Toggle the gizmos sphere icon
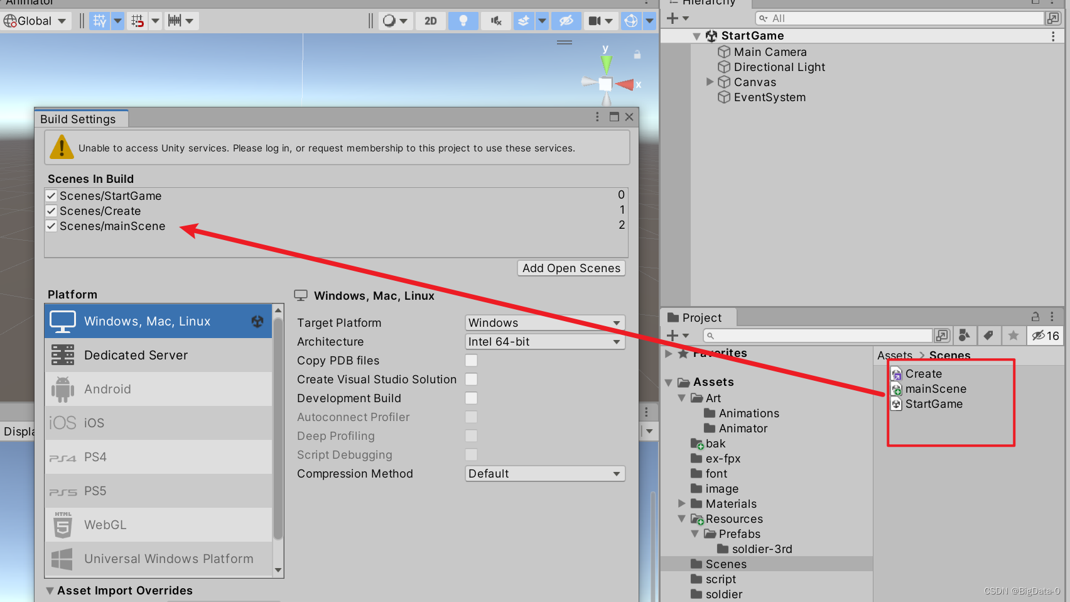 point(631,21)
